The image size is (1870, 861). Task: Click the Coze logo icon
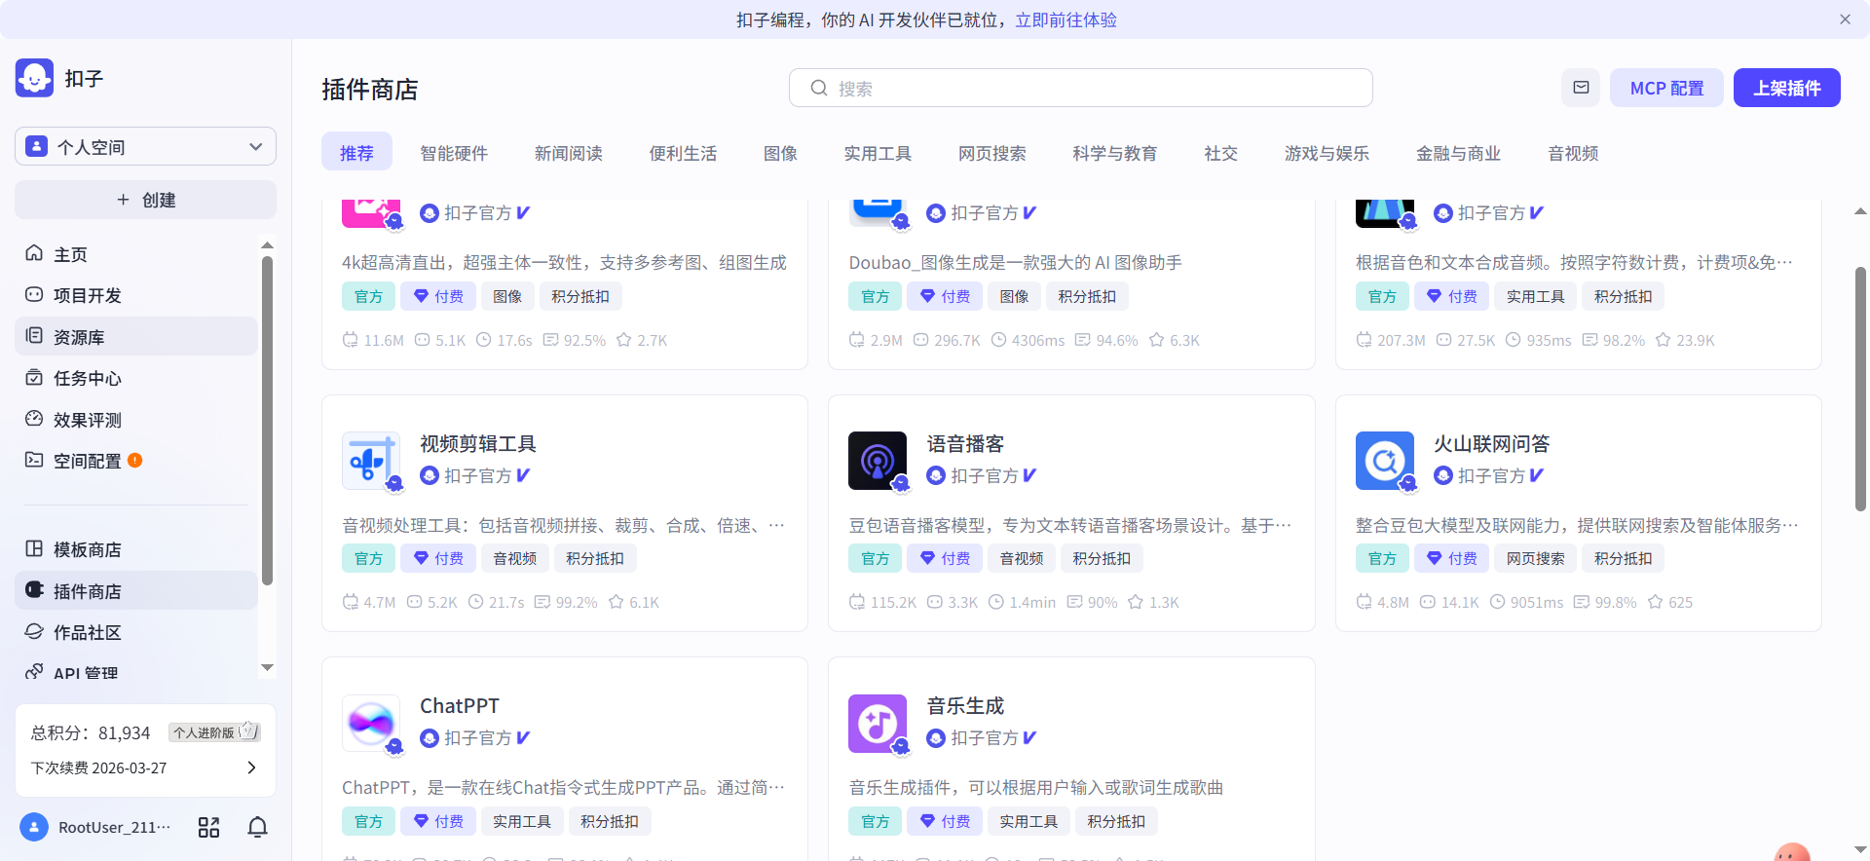(34, 78)
